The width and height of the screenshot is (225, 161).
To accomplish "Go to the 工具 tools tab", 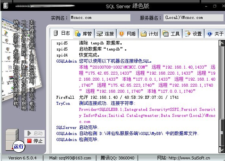I will 171,34.
